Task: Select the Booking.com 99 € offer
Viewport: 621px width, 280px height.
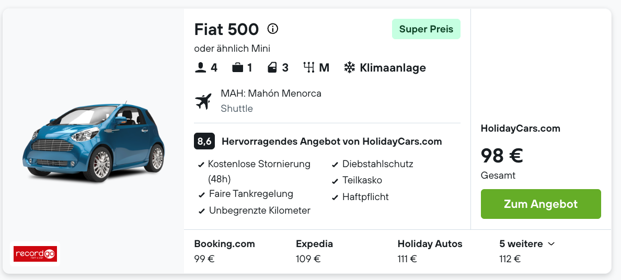Action: point(225,251)
